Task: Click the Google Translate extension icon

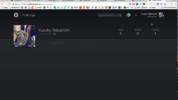Action: point(161,4)
